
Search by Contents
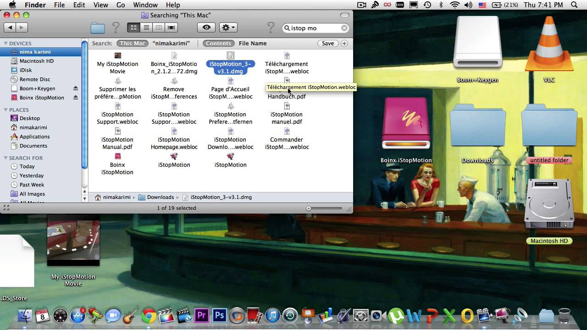[218, 44]
